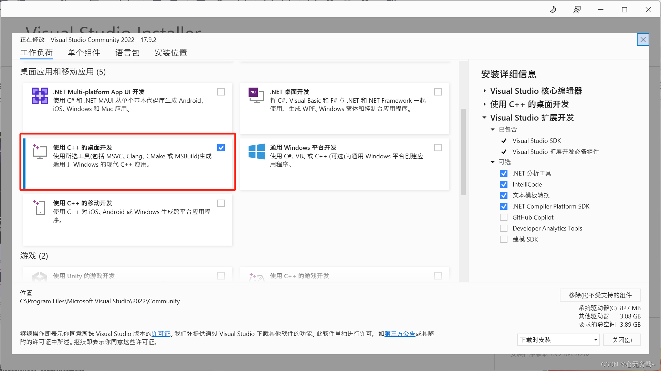Switch to the 语言包 tab
Screen dimensions: 661x371
[127, 53]
